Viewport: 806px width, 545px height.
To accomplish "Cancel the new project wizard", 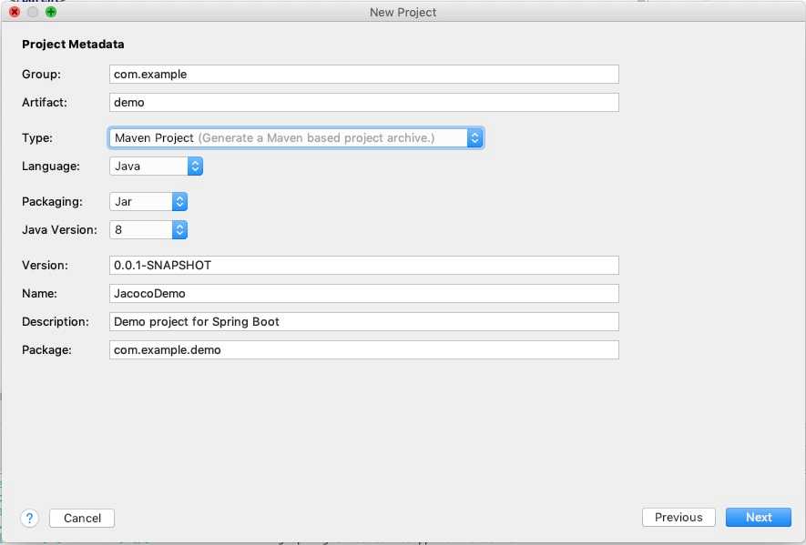I will [82, 518].
